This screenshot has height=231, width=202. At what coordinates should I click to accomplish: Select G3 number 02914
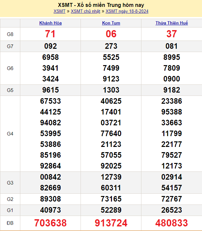pyautogui.click(x=172, y=177)
